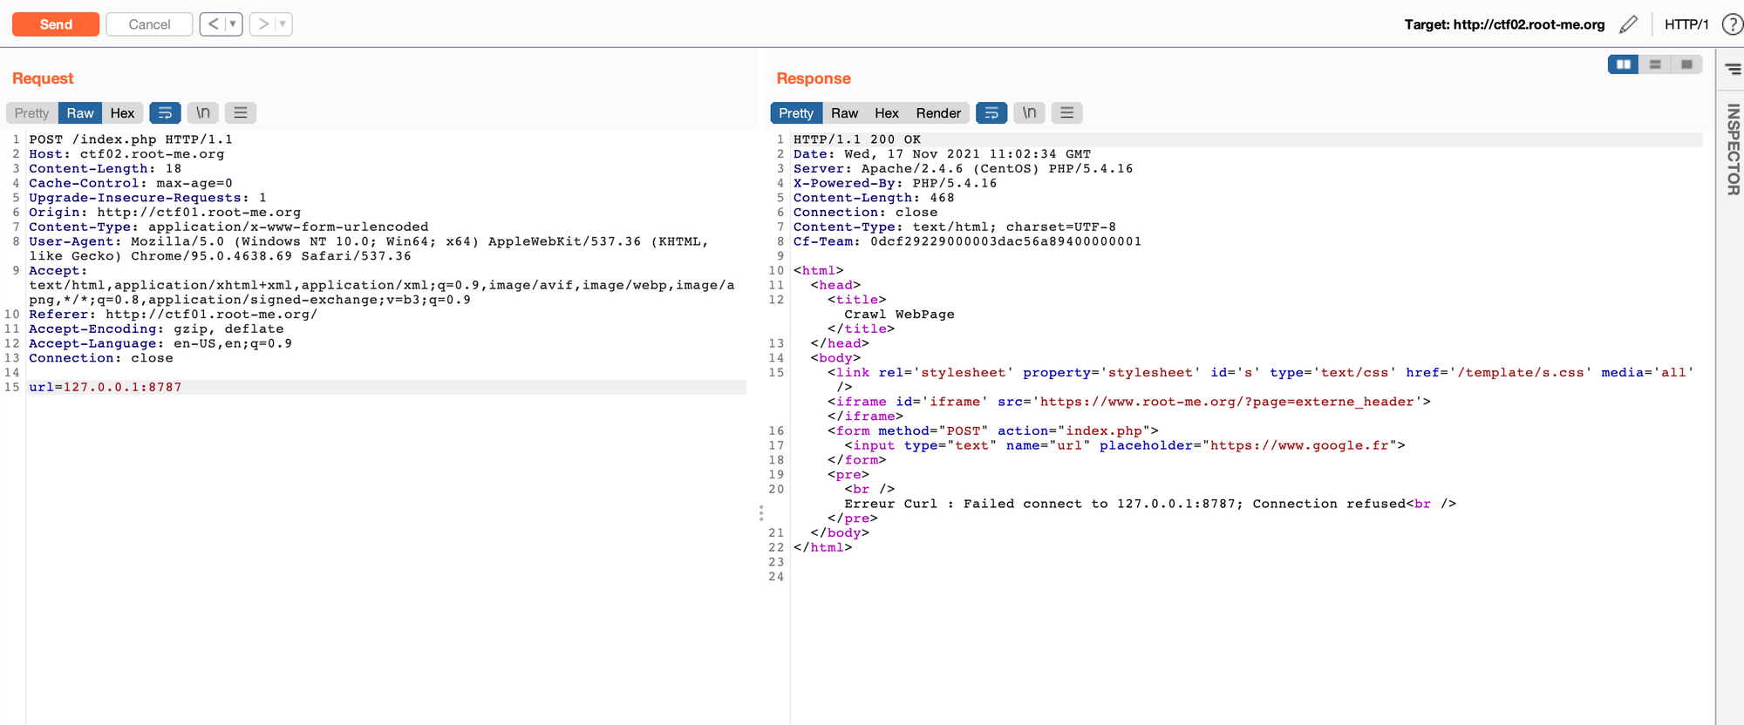This screenshot has height=725, width=1744.
Task: Open the Response Render tab
Action: tap(938, 113)
